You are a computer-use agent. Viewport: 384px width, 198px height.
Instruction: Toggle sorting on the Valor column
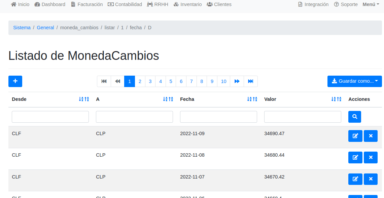tap(336, 99)
